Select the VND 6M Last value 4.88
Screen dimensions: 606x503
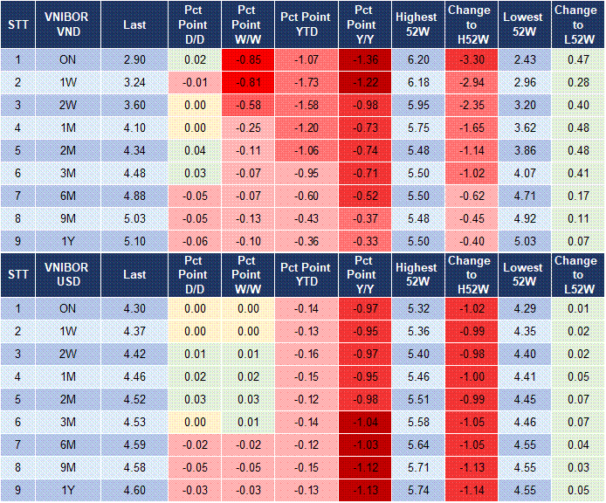(134, 196)
